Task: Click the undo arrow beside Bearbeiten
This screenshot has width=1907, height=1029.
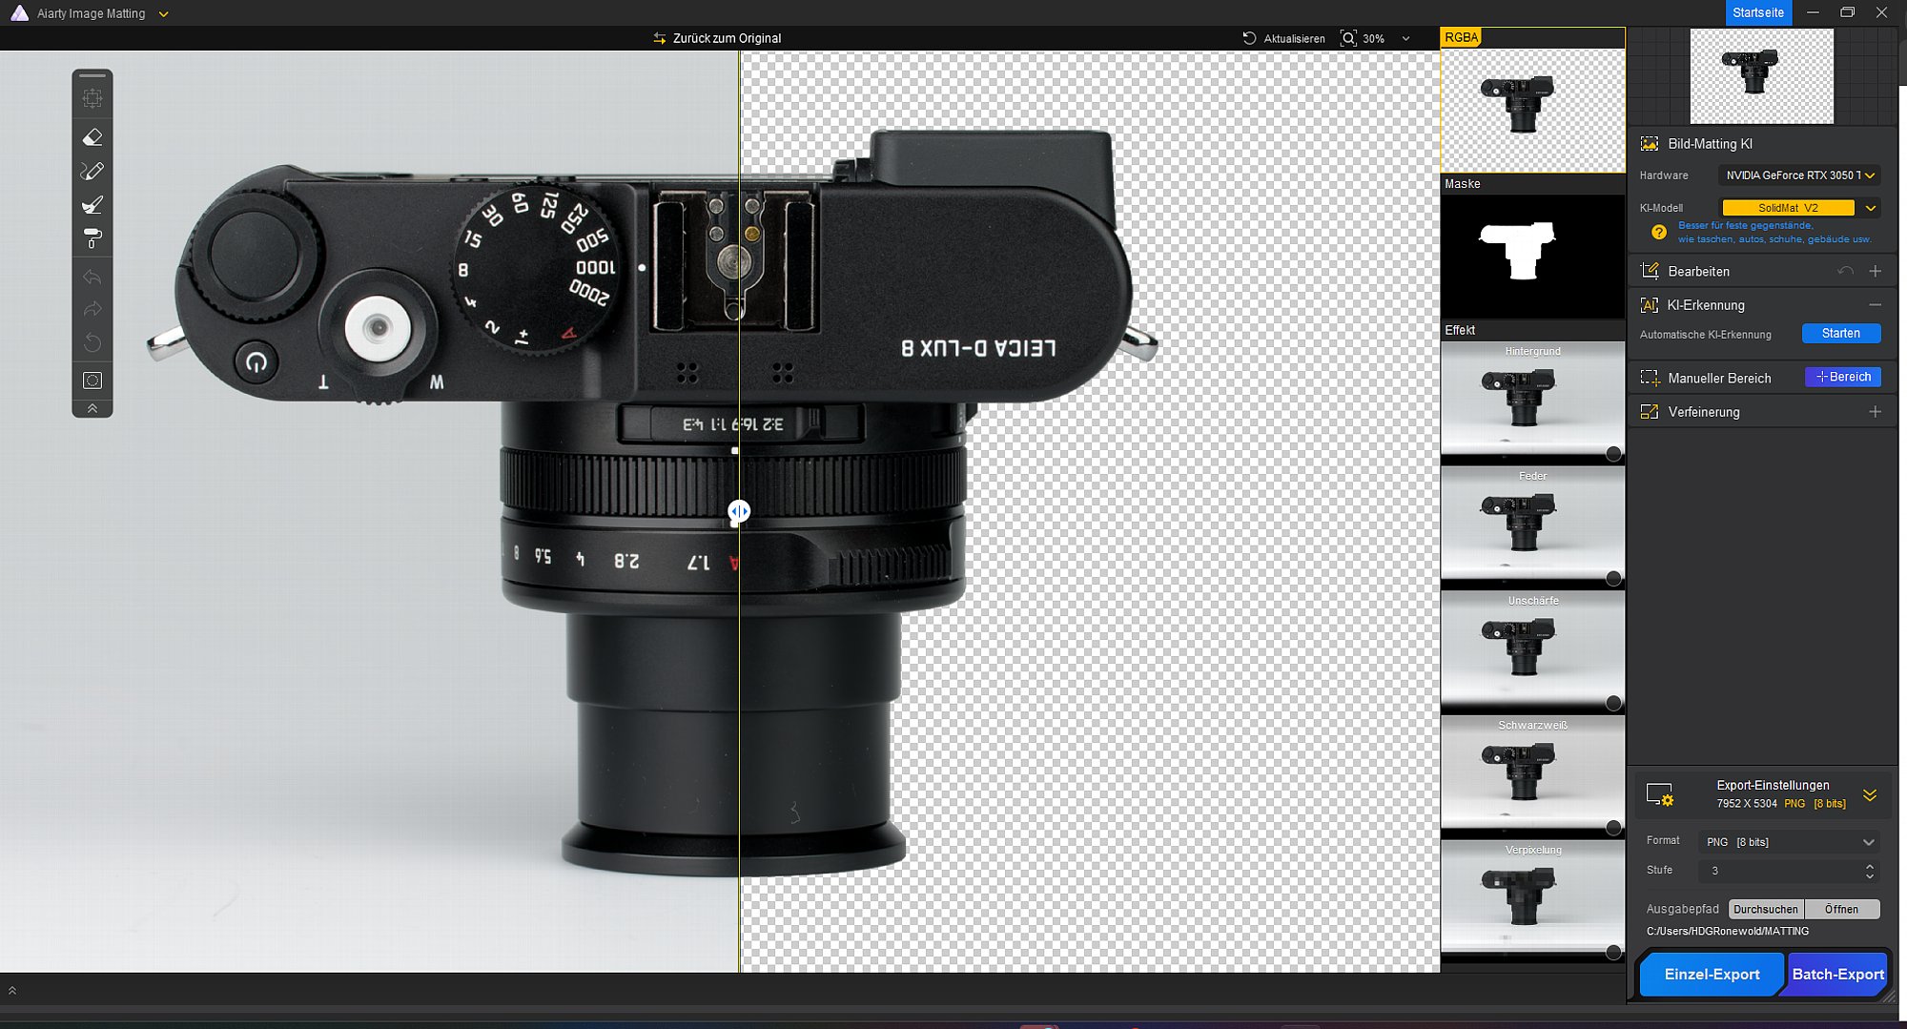Action: click(x=1845, y=272)
